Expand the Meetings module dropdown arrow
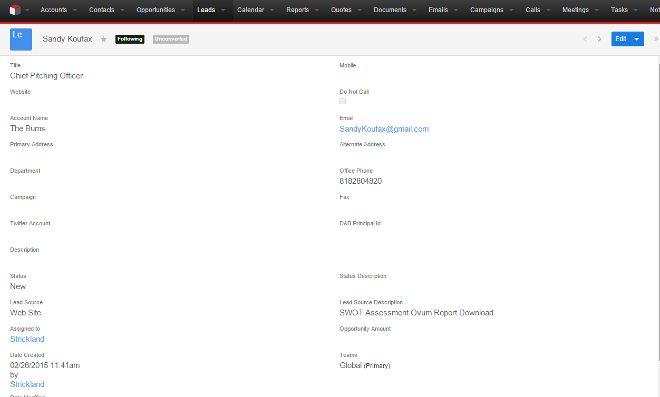This screenshot has height=397, width=660. coord(597,10)
